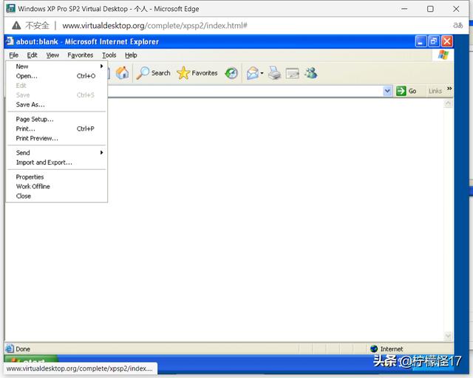Select Import and Export... entry
Viewport: 473px width, 378px height.
click(57, 162)
